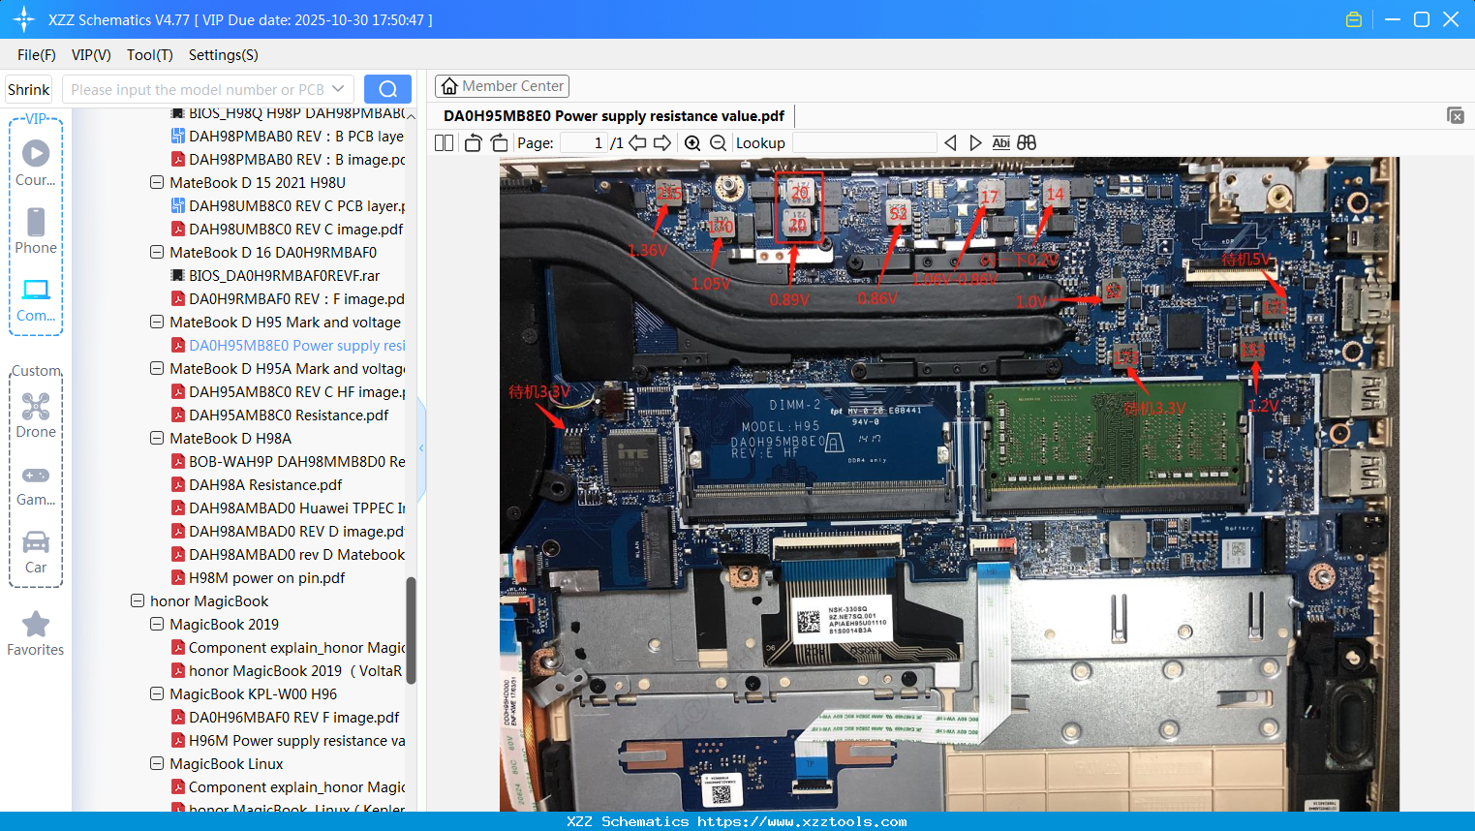Screen dimensions: 1475x831
Task: Click the binoculars search icon
Action: coord(1027,143)
